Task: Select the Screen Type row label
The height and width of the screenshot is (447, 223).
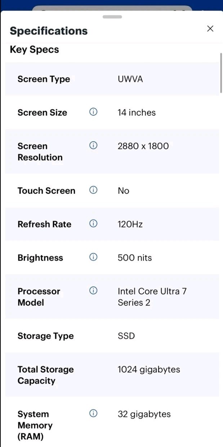Action: point(44,79)
